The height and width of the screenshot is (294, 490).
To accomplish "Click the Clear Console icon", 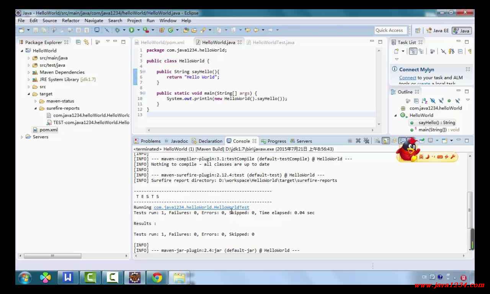I will click(x=377, y=141).
